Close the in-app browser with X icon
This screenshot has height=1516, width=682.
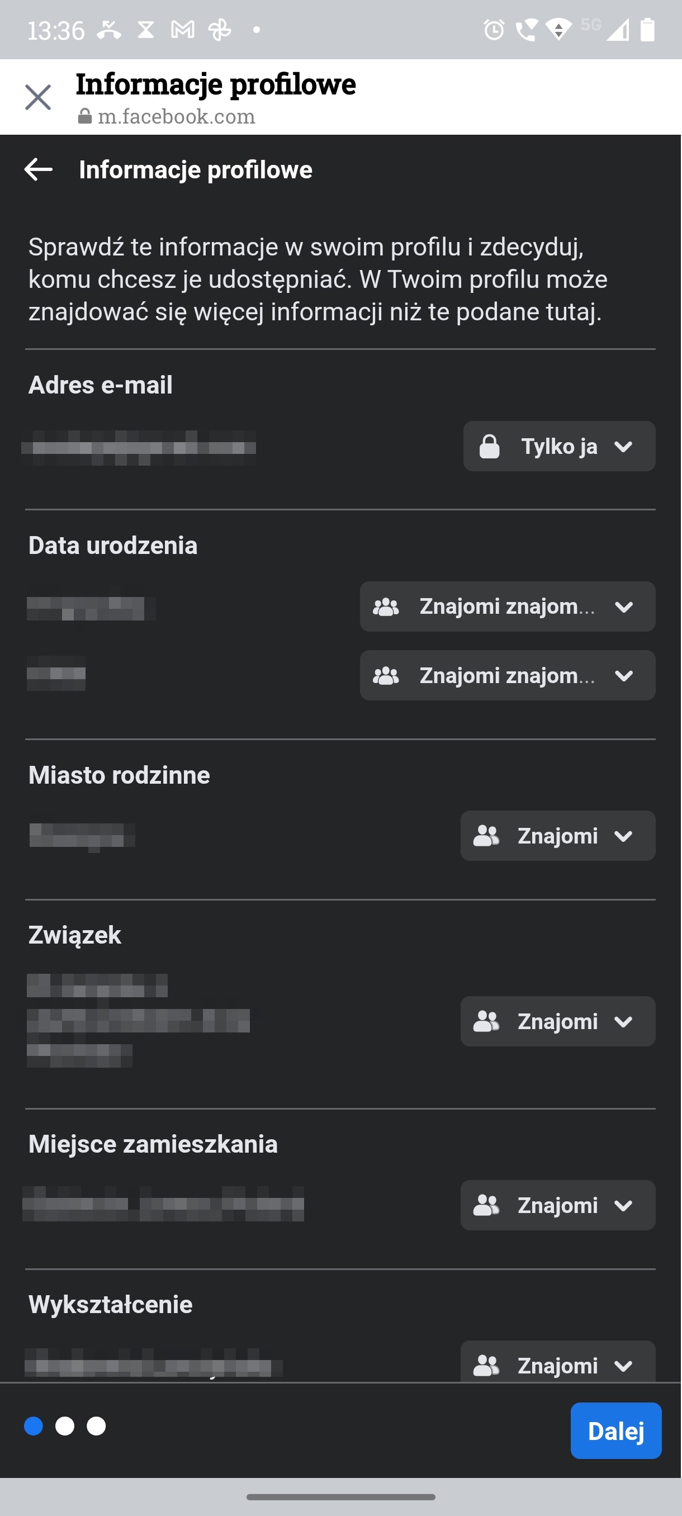click(38, 97)
